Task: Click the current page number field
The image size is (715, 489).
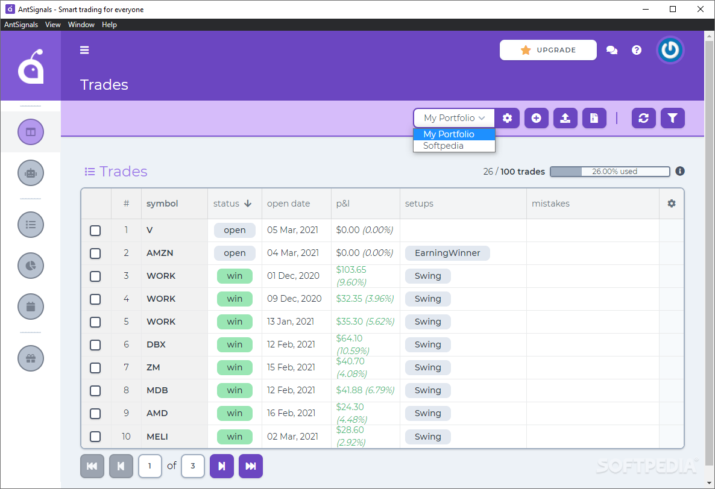Action: click(150, 466)
